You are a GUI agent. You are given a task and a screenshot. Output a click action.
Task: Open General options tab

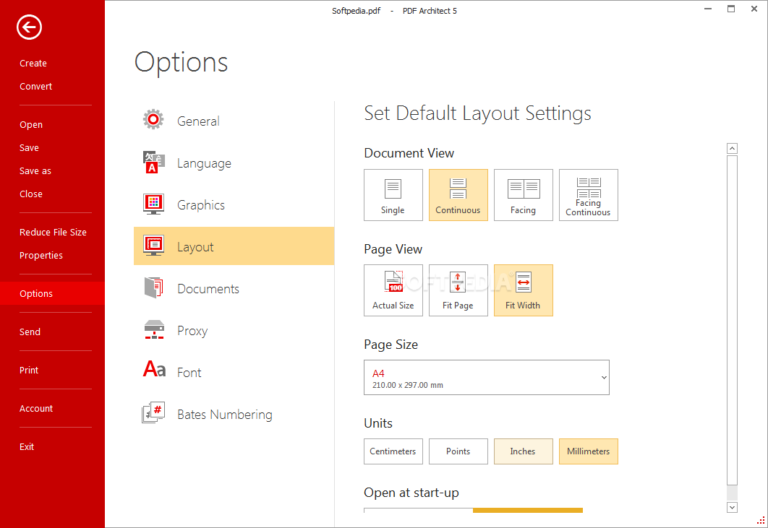(x=234, y=121)
